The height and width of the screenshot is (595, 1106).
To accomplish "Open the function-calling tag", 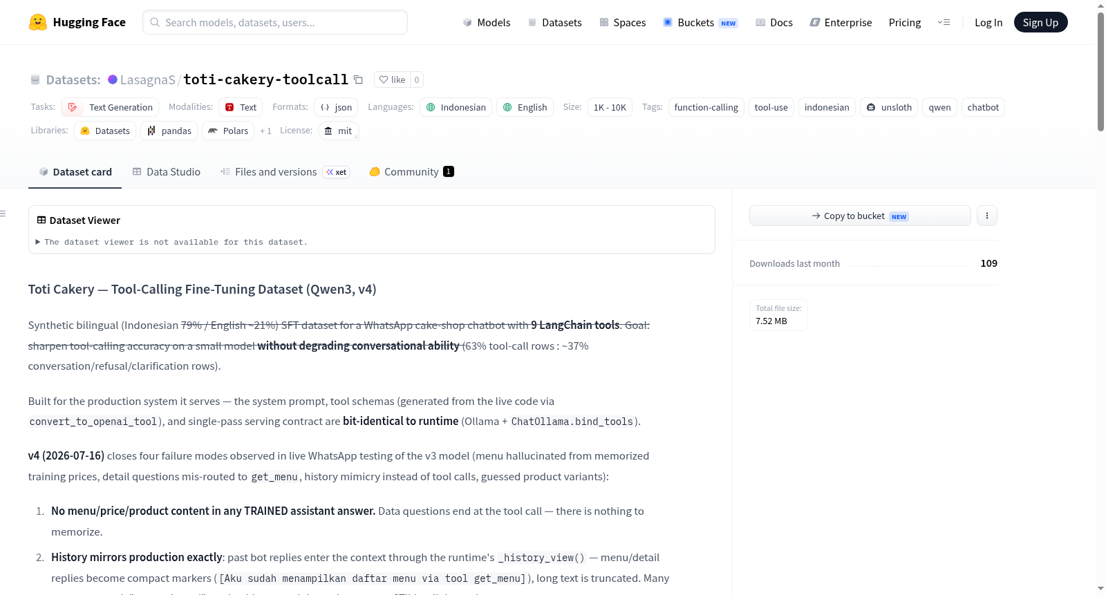I will pyautogui.click(x=706, y=107).
